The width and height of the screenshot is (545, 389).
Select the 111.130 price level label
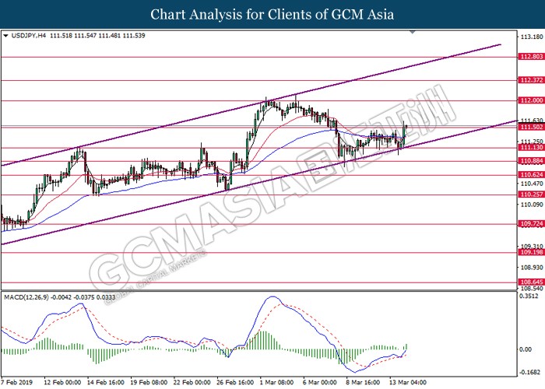(x=532, y=148)
